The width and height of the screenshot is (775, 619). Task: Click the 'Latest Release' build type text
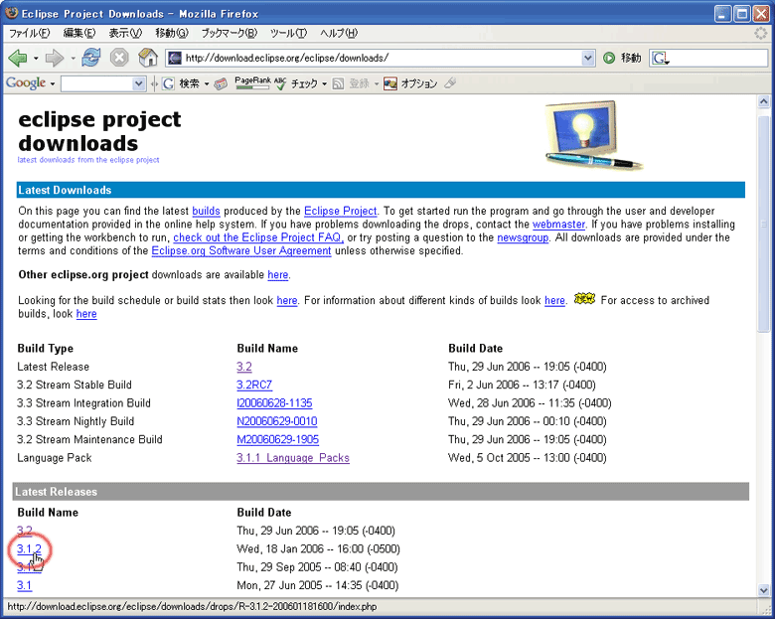[53, 367]
